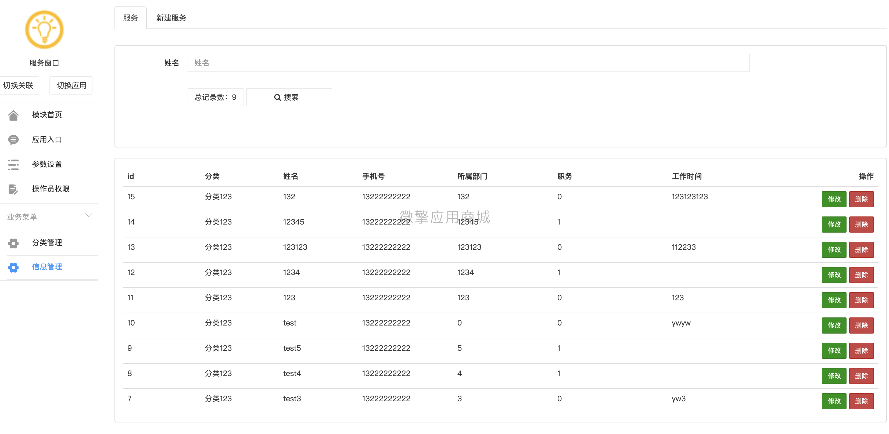Modify the test4 record

coord(834,376)
